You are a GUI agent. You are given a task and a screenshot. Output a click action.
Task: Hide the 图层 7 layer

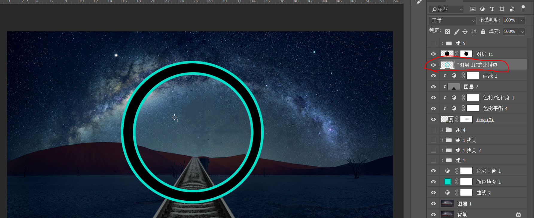pos(433,87)
